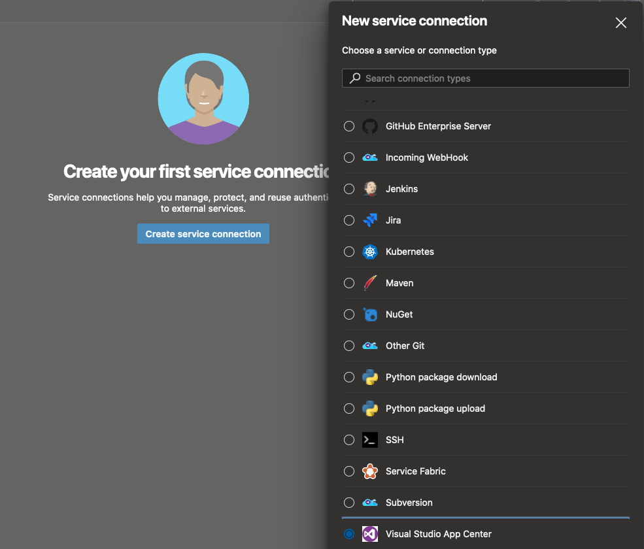
Task: Click the Service Fabric orange icon
Action: click(370, 471)
